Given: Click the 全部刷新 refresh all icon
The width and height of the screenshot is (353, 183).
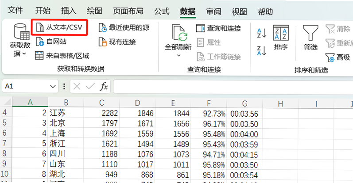Looking at the screenshot, I should pyautogui.click(x=178, y=33).
